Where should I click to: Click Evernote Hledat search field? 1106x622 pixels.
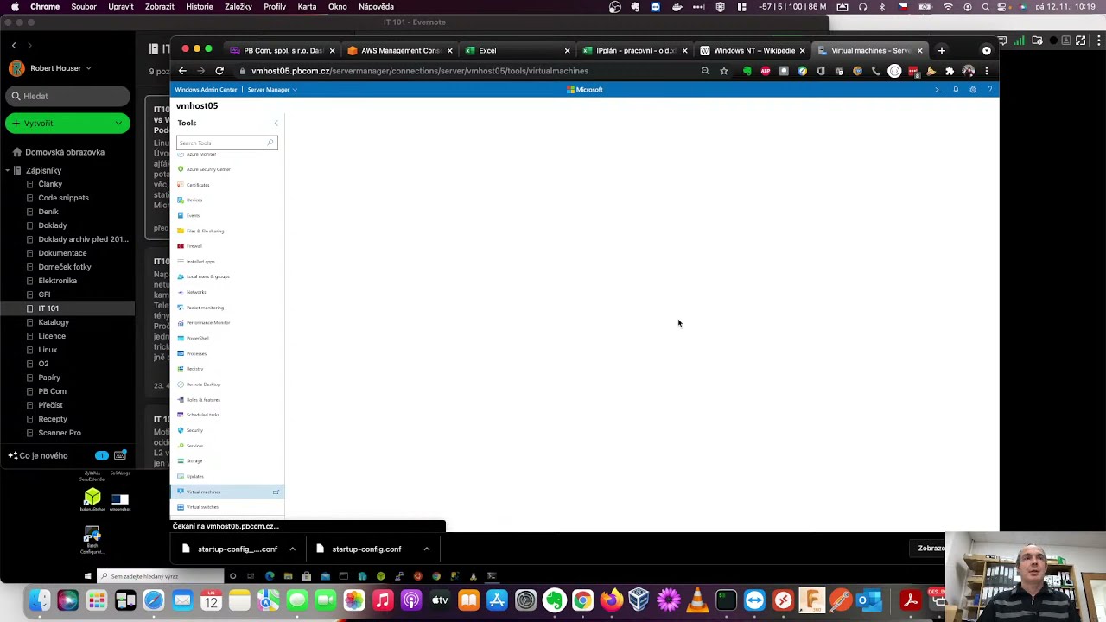tap(67, 96)
